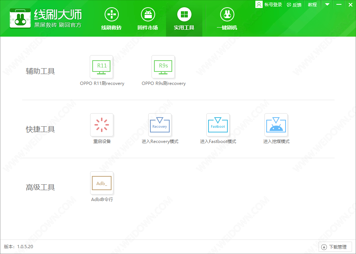The height and width of the screenshot is (254, 356).
Task: Open the 反馈 feedback link
Action: pyautogui.click(x=294, y=5)
